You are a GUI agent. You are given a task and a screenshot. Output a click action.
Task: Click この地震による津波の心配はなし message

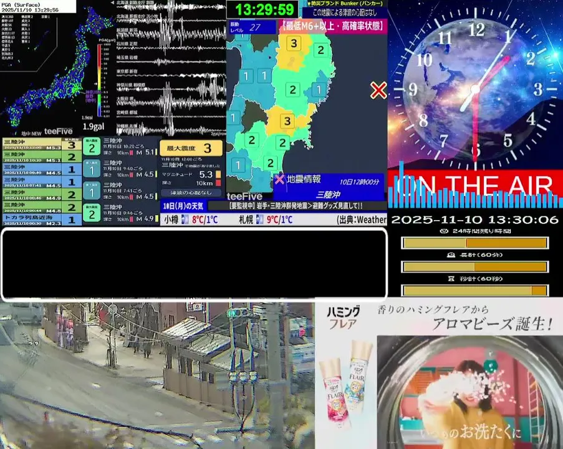[345, 12]
